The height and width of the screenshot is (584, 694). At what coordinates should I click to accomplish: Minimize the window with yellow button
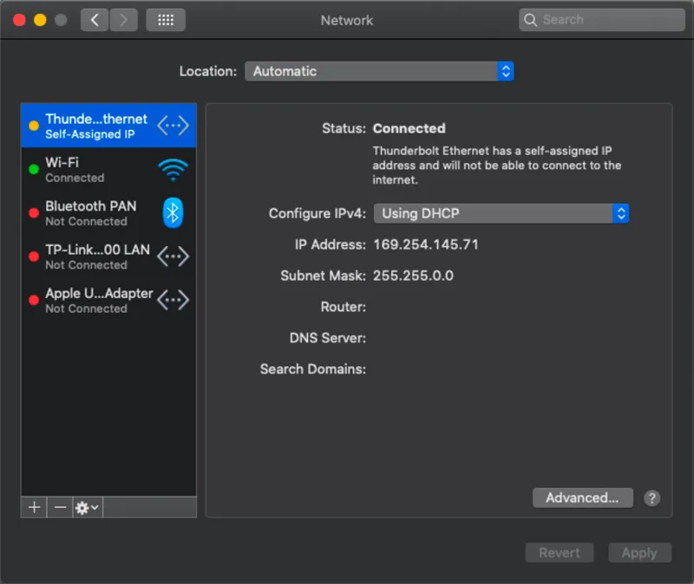40,20
